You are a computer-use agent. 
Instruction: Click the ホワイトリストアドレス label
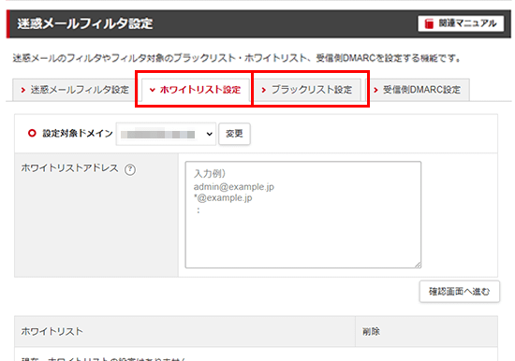point(69,168)
